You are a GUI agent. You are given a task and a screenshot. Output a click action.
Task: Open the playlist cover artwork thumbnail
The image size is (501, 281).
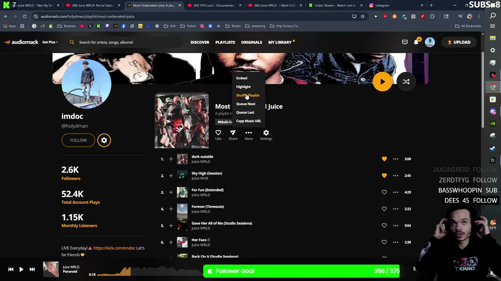point(182,121)
